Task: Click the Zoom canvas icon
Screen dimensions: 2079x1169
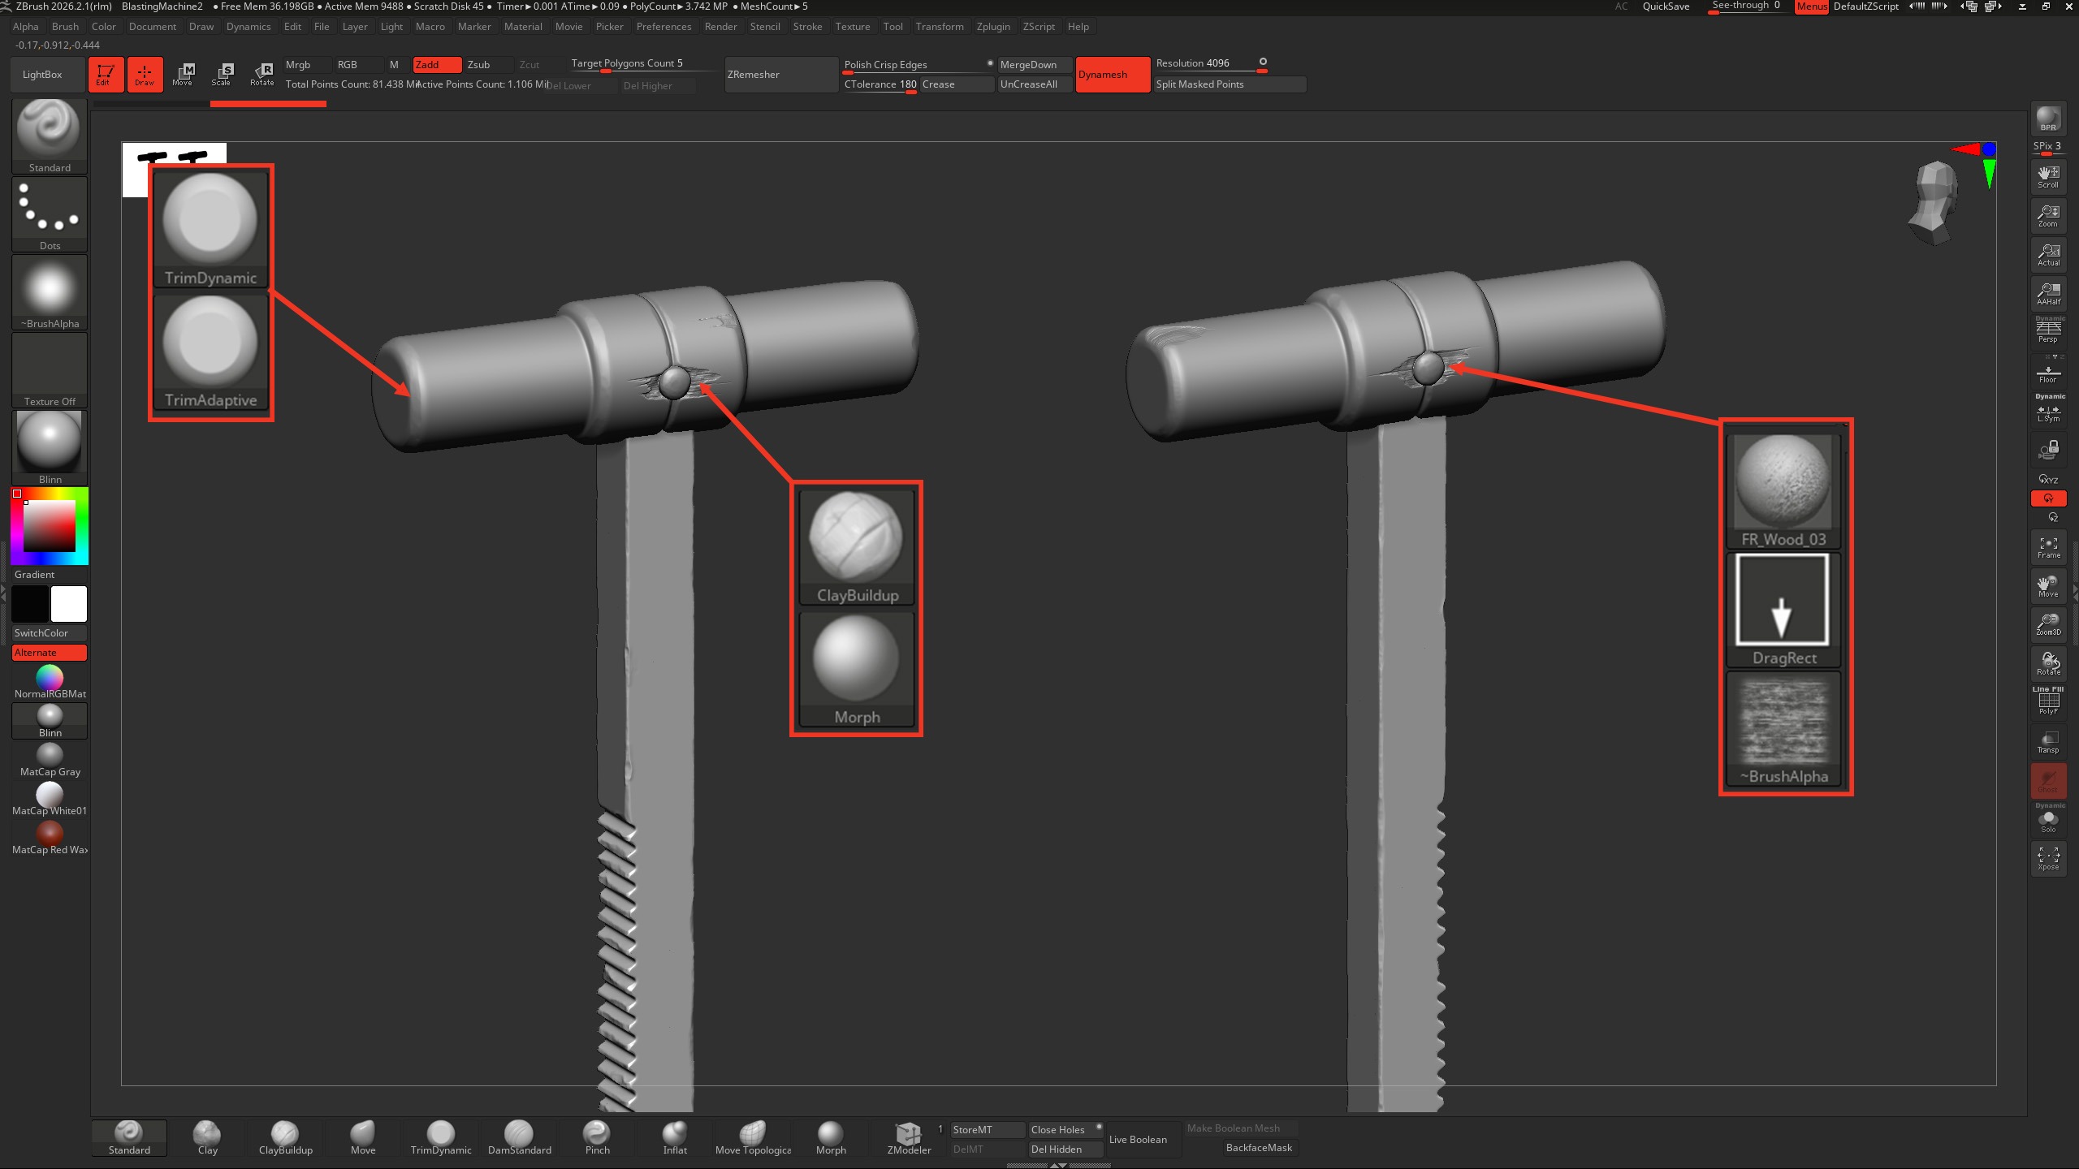Action: pos(2048,215)
